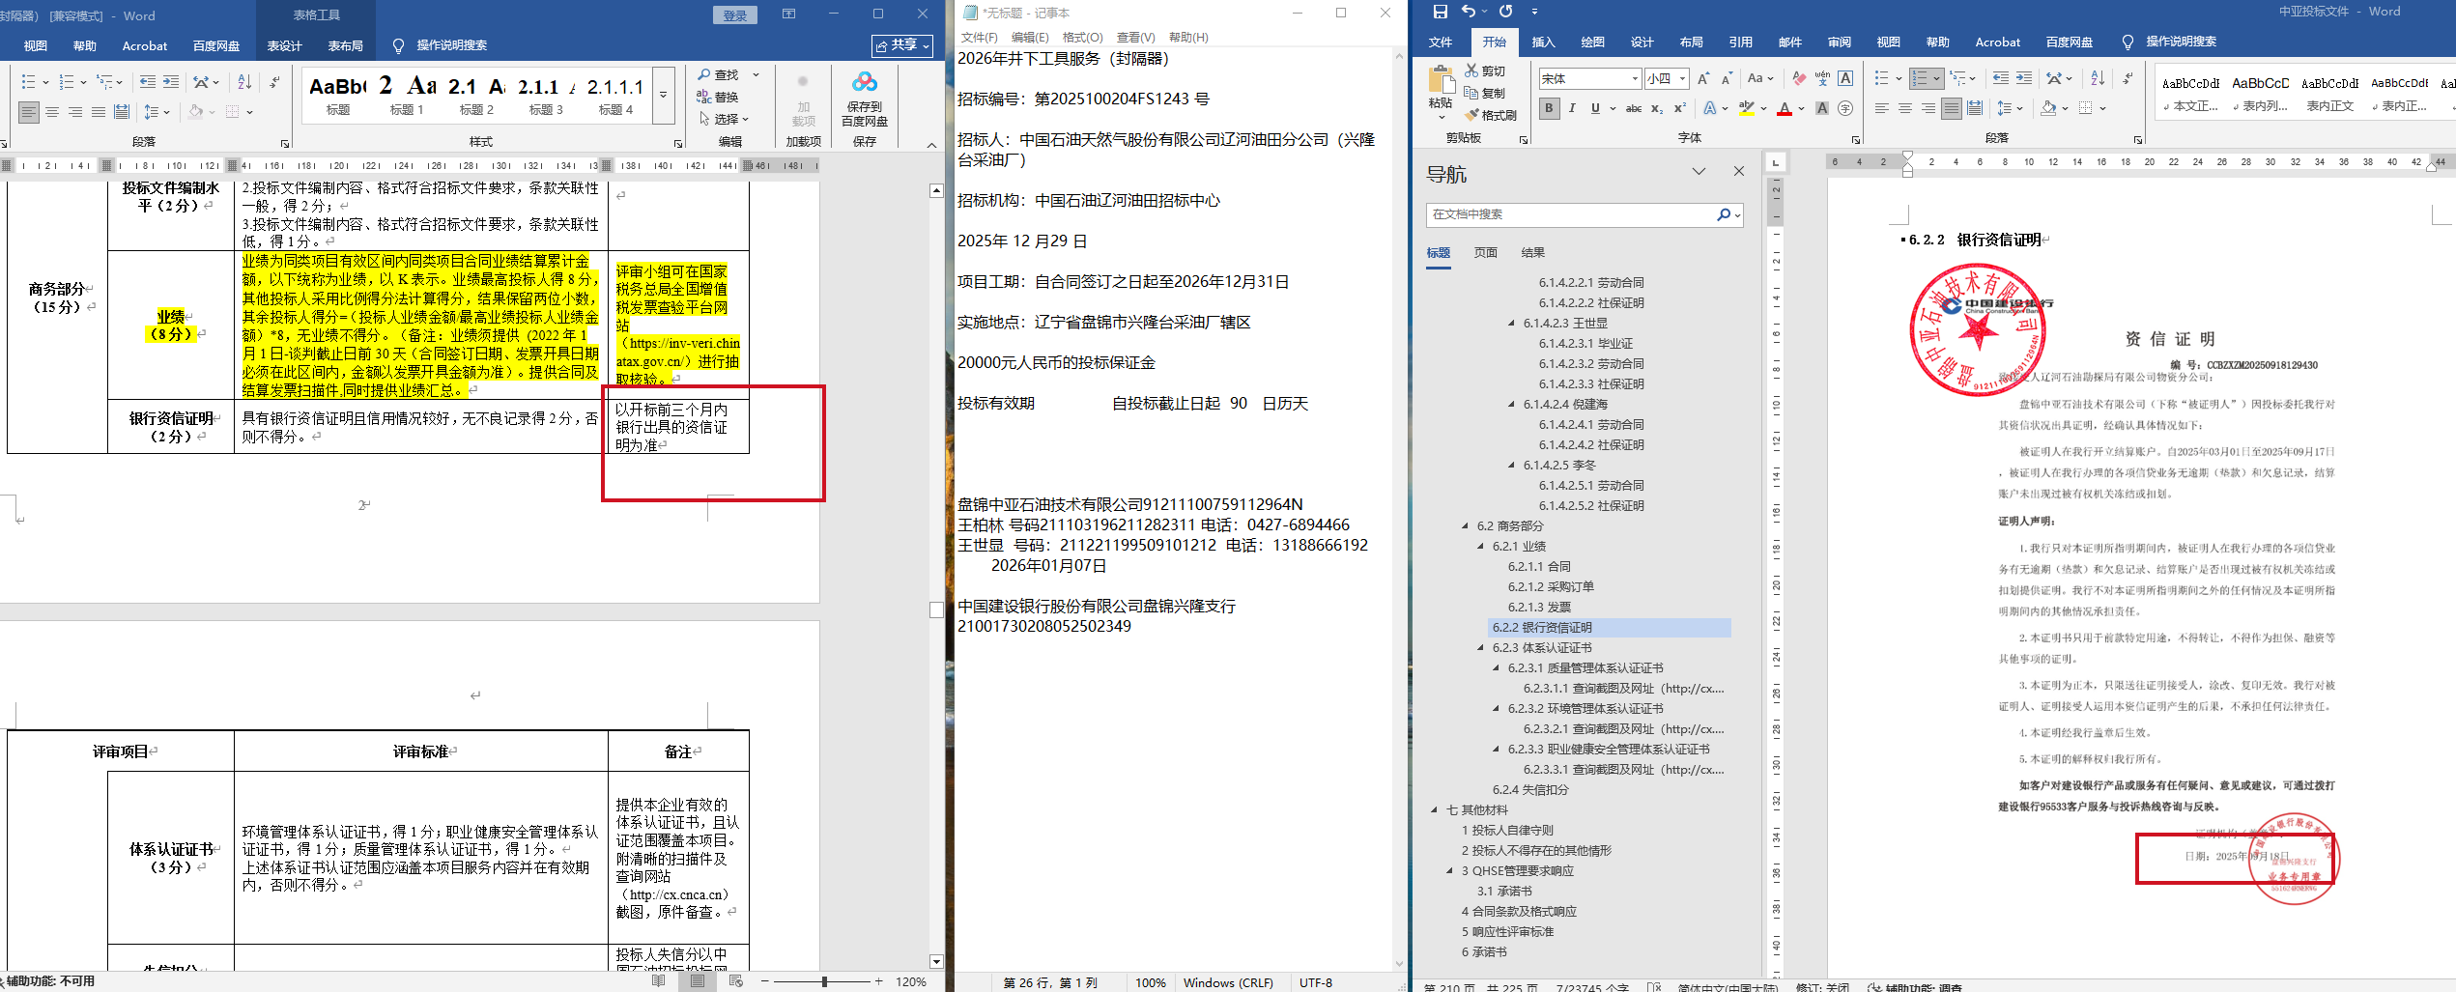2456x992 pixels.
Task: Open the 引用 tab in right Word
Action: point(1741,42)
